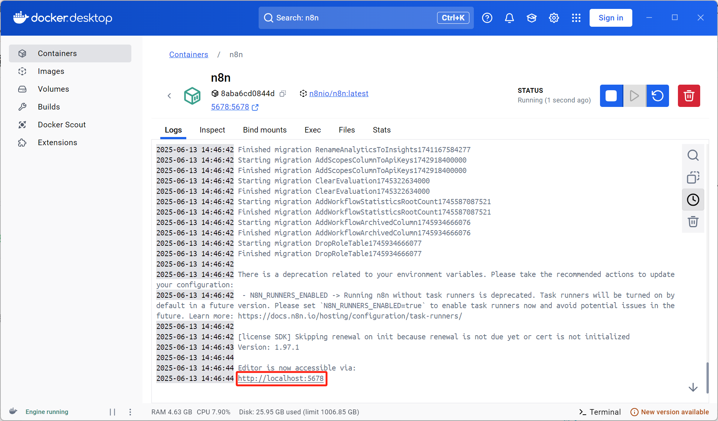This screenshot has width=718, height=421.
Task: Open the apps grid menu
Action: coord(576,18)
